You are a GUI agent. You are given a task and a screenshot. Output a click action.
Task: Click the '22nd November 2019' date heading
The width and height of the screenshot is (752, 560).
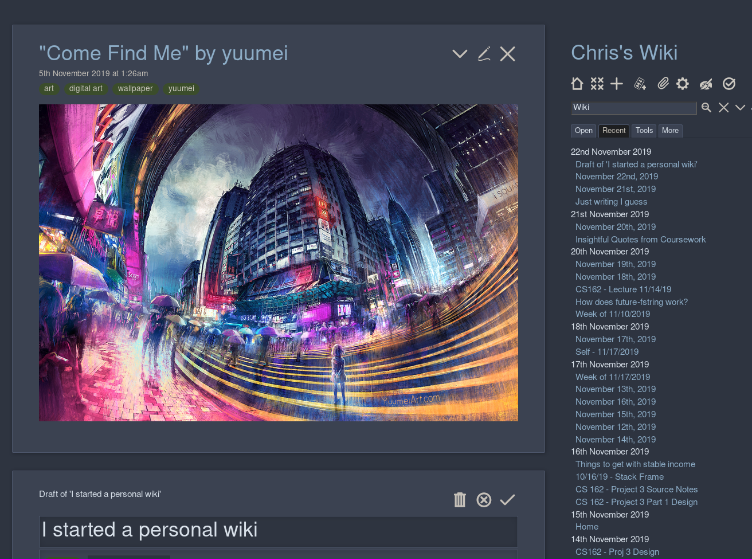611,152
